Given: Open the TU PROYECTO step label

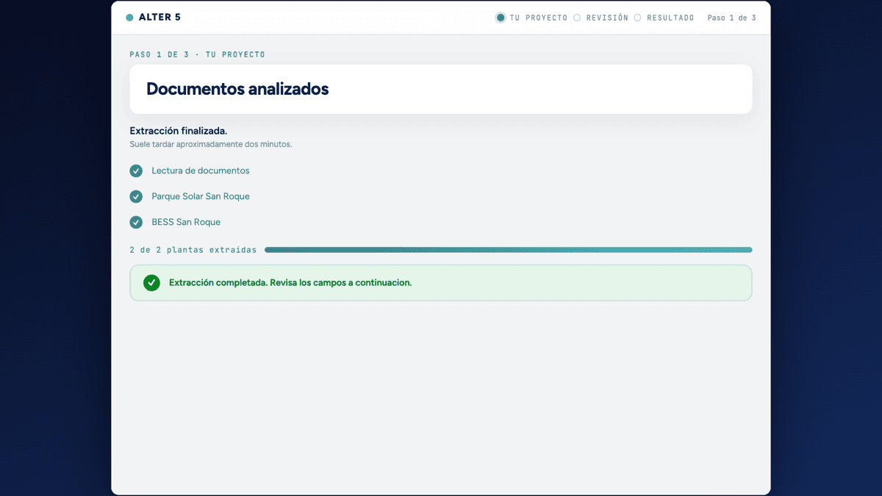Looking at the screenshot, I should (x=539, y=18).
